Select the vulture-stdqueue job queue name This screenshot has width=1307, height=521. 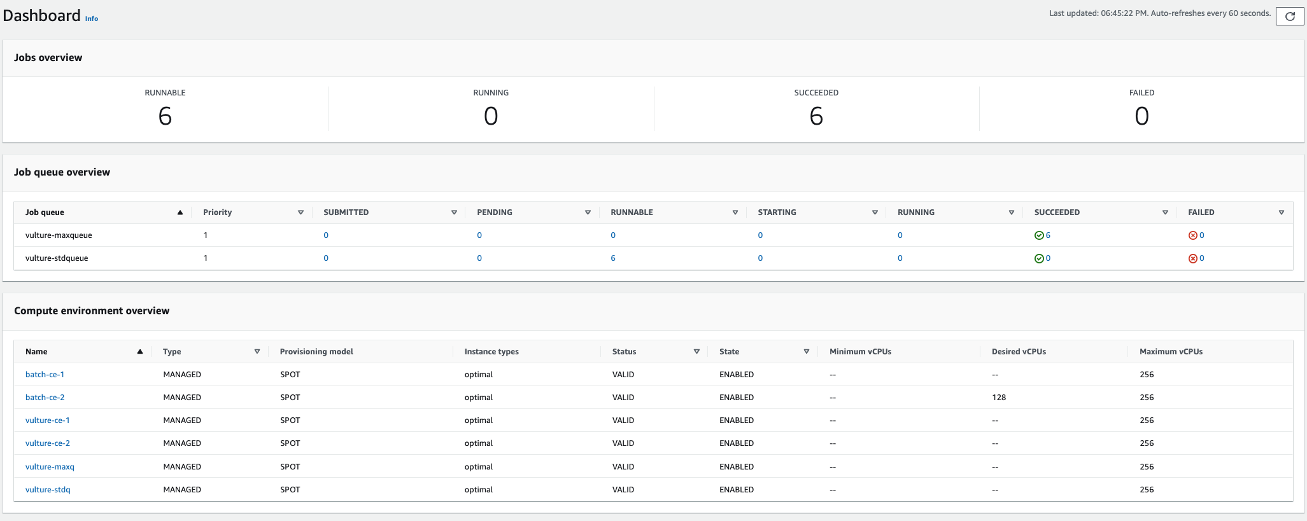coord(57,258)
